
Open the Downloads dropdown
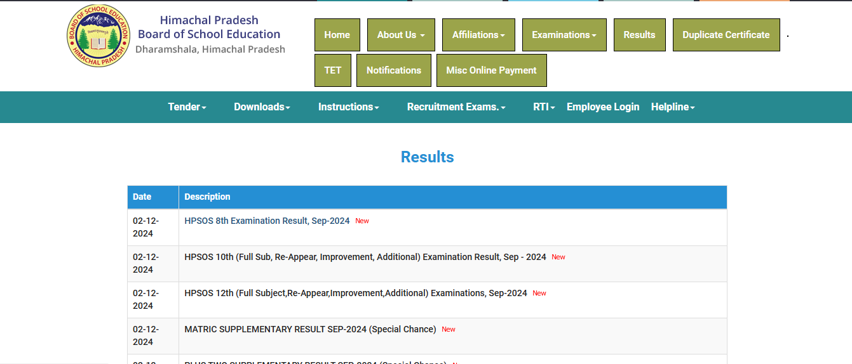pos(262,107)
